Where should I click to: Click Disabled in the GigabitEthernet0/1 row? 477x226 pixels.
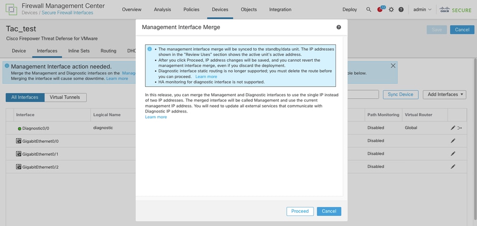tap(376, 154)
